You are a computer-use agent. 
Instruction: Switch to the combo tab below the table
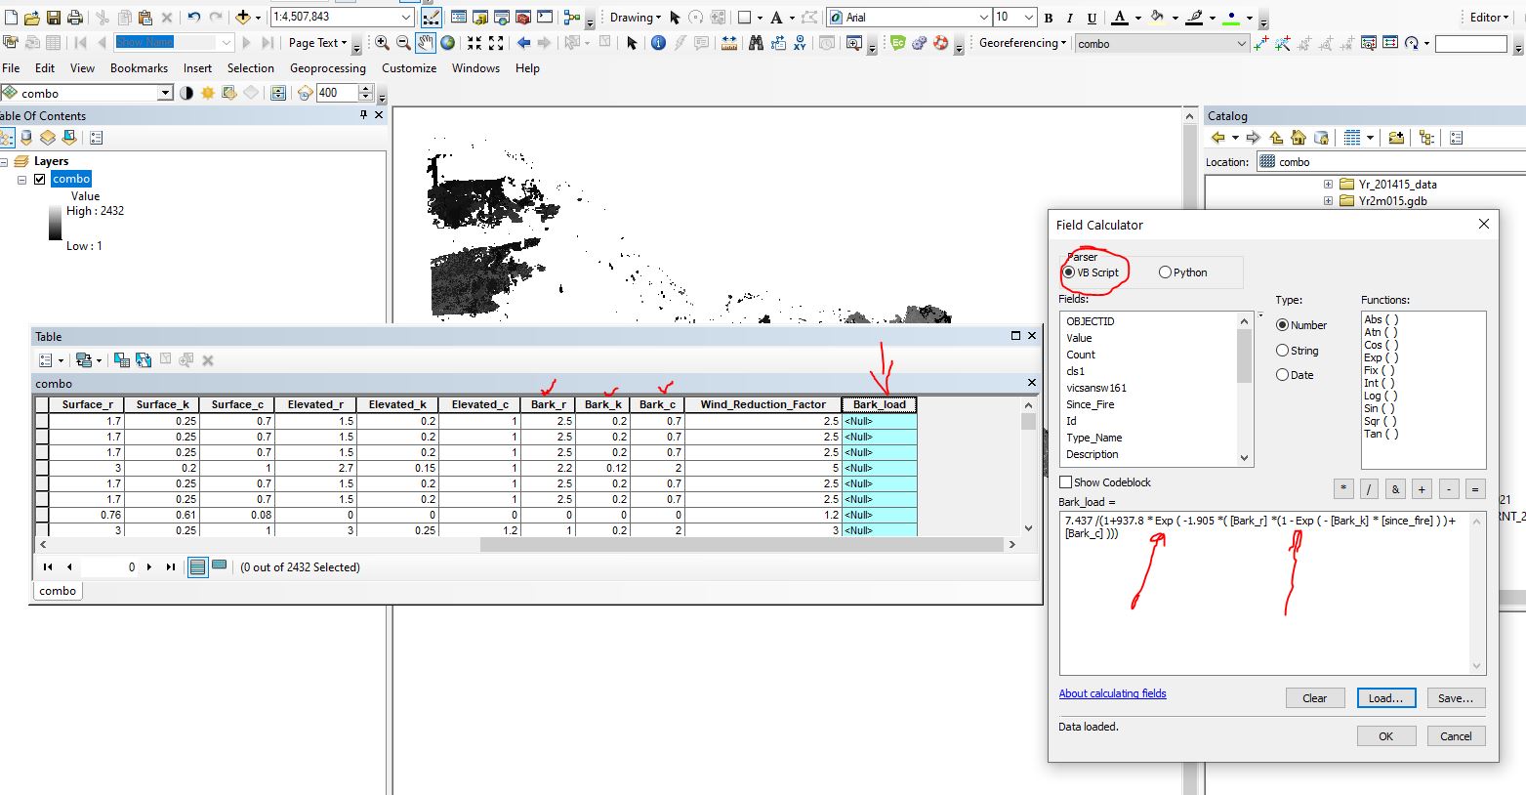click(57, 590)
